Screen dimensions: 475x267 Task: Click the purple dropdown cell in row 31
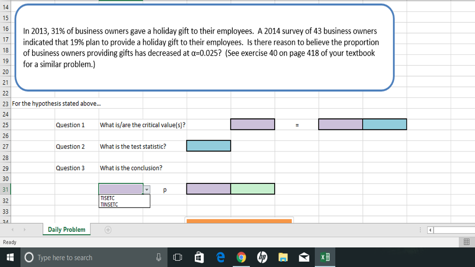coord(121,189)
